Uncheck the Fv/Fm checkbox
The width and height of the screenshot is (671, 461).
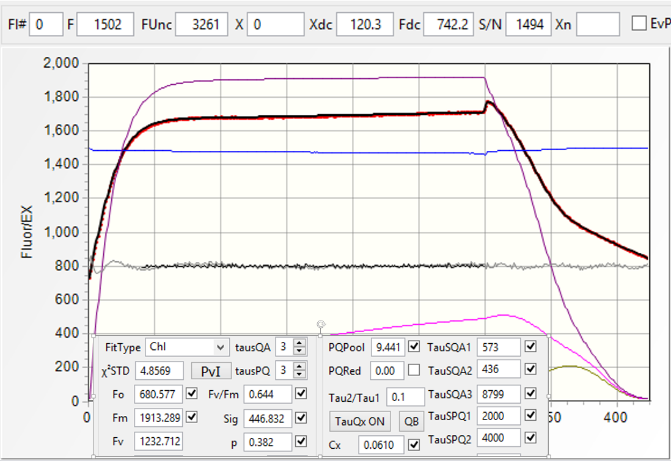pos(301,394)
